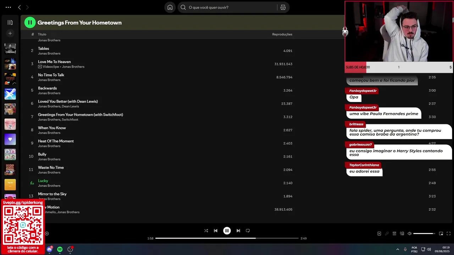Expand the system tray hidden icons chevron
This screenshot has width=454, height=255.
[x=398, y=249]
